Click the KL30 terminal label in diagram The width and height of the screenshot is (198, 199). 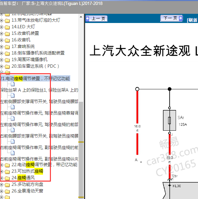(177, 186)
